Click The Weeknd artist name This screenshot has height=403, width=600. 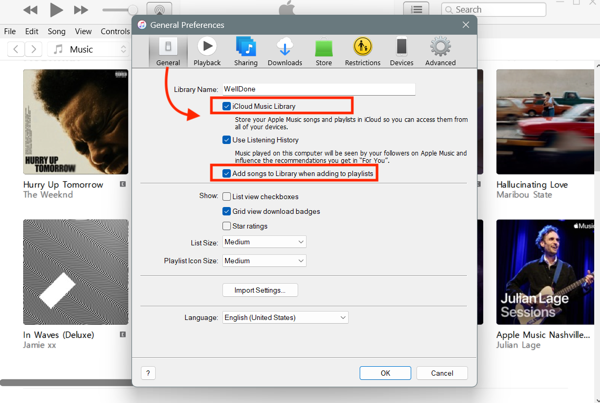48,194
